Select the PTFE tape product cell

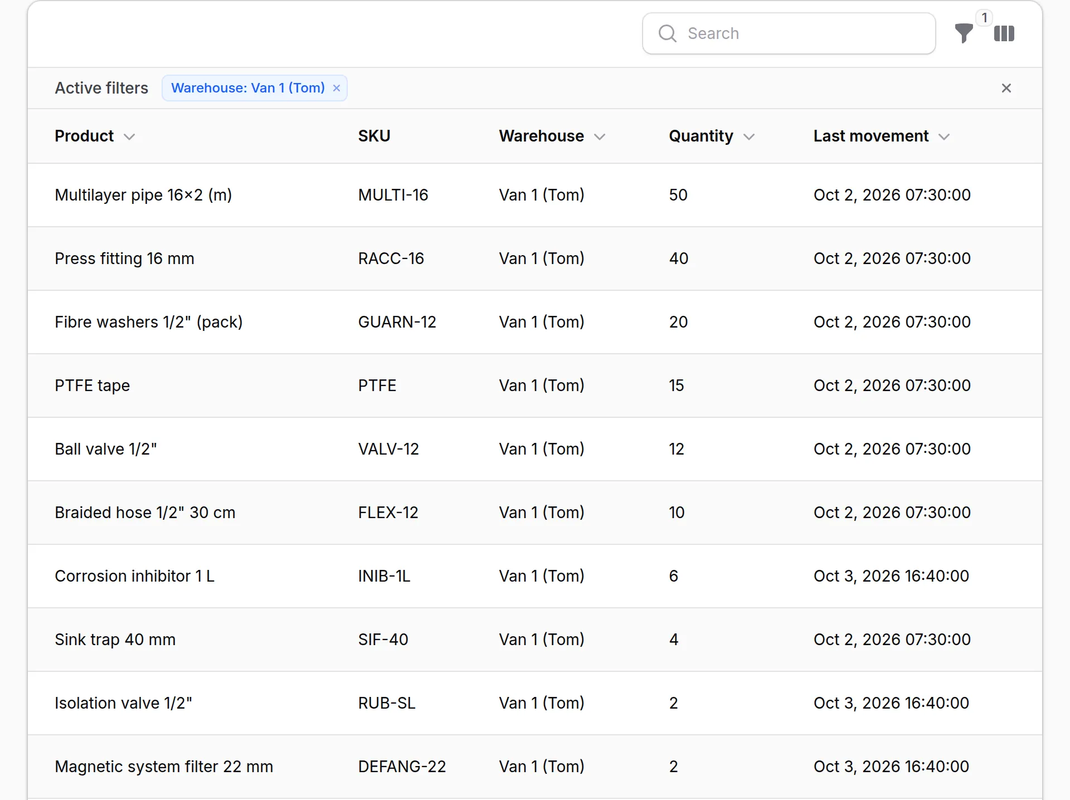[93, 386]
